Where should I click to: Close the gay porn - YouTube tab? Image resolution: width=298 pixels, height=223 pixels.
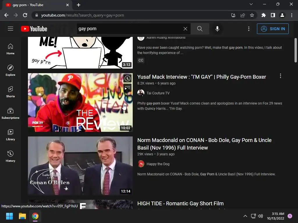tap(68, 5)
